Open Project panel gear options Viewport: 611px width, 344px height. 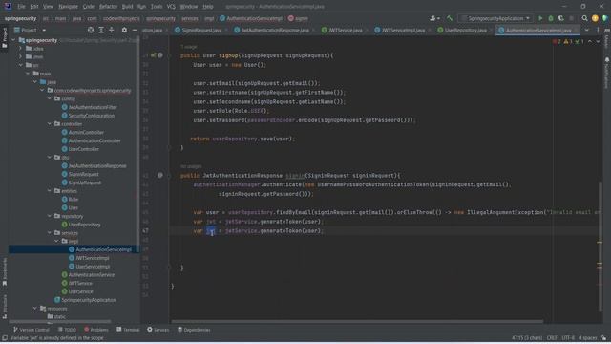pyautogui.click(x=124, y=30)
